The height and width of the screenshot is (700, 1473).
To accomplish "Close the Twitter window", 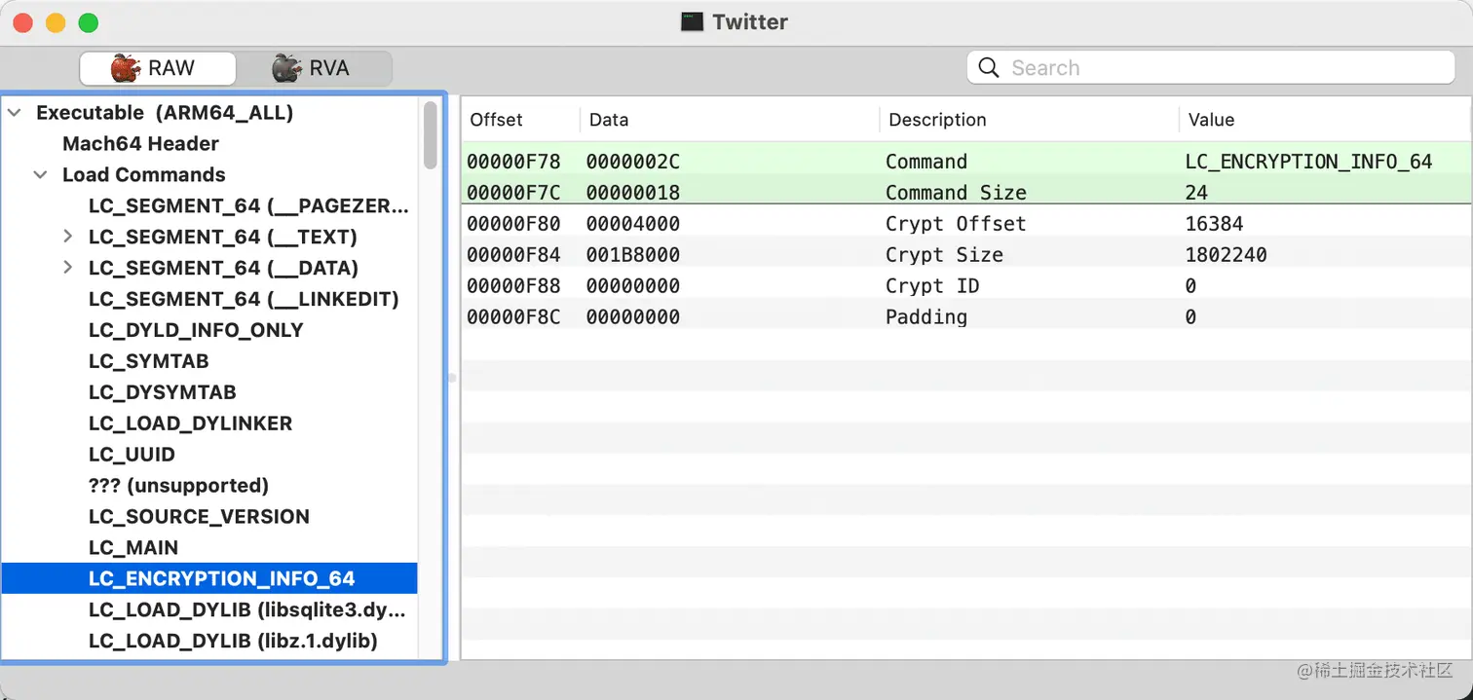I will click(x=23, y=22).
